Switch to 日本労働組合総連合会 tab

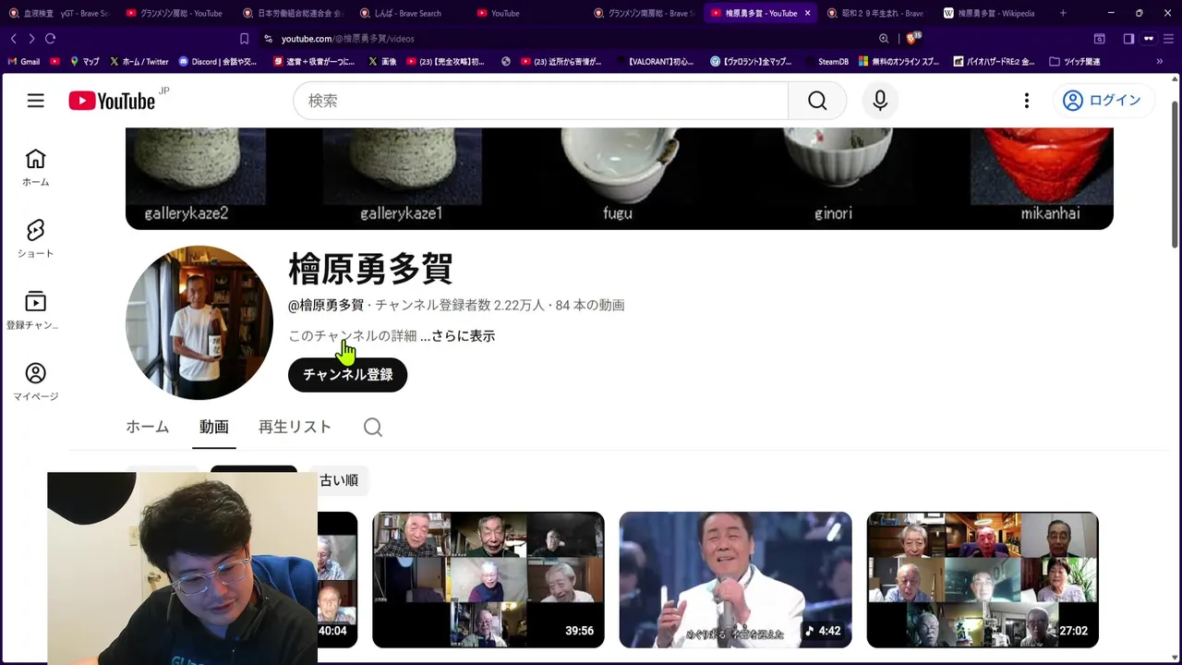[x=291, y=13]
